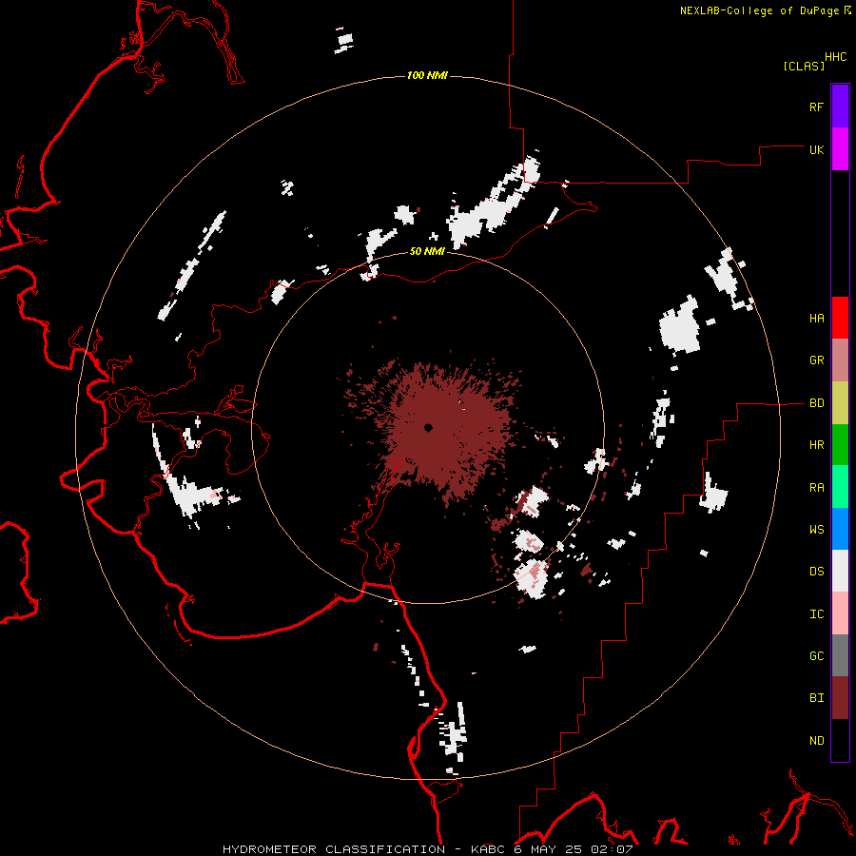Screen dimensions: 856x856
Task: Pick the DS white legend swatch
Action: (840, 571)
